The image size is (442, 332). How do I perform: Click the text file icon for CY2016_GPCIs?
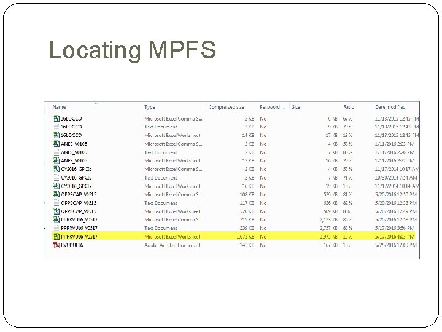click(56, 178)
